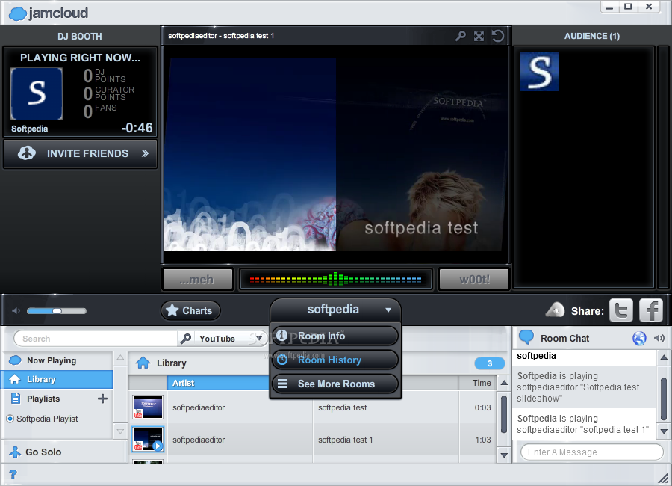Click the softpedia test video thumbnail
672x486 pixels.
pos(148,407)
